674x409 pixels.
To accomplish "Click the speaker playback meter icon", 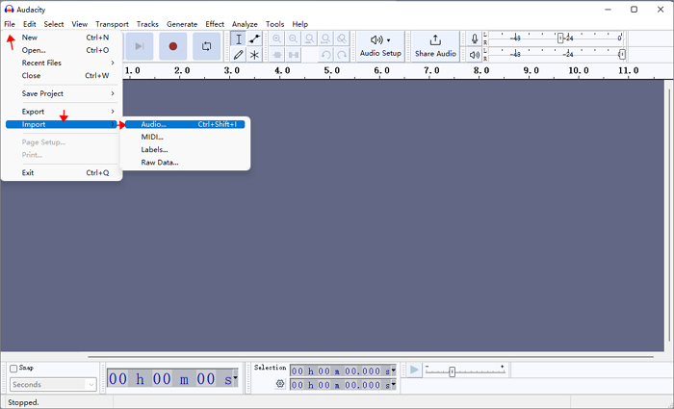I will coord(474,55).
